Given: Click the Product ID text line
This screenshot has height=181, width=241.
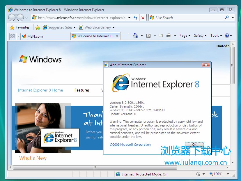Looking at the screenshot, I should coord(137,110).
